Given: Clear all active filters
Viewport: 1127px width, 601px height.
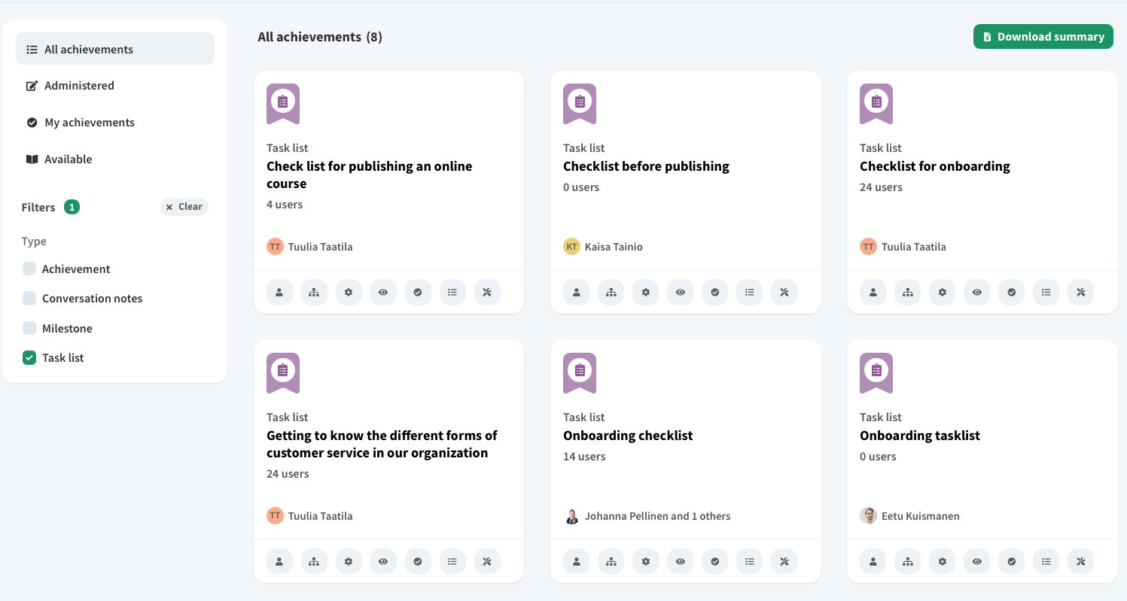Looking at the screenshot, I should [x=184, y=206].
